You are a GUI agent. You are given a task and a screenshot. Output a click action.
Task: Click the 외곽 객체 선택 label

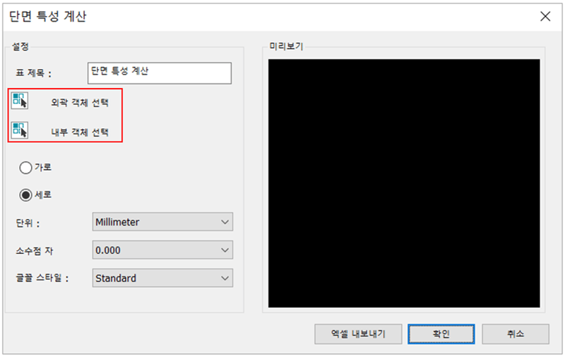point(80,103)
